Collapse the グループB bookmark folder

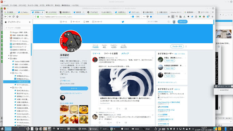point(11,88)
